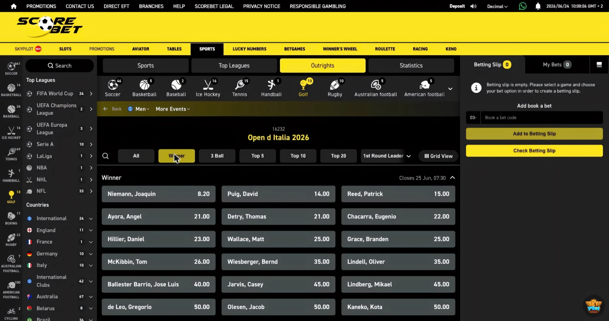Open American Football in left sidebar
The width and height of the screenshot is (609, 321).
tap(11, 290)
